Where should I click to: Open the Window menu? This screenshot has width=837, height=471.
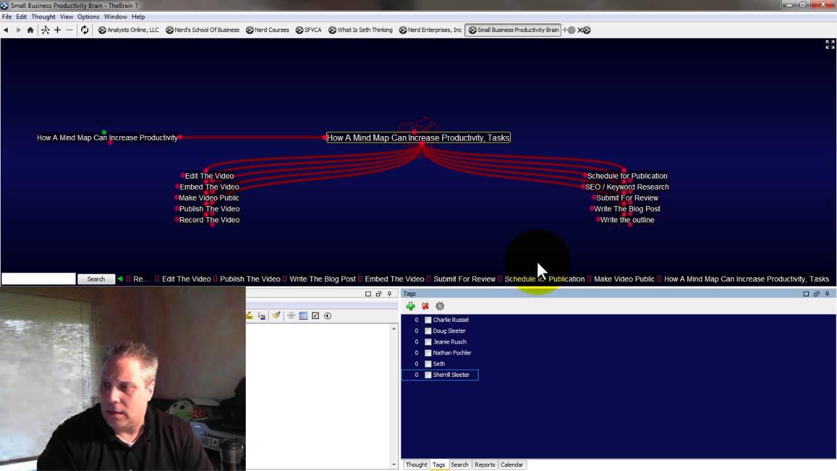pyautogui.click(x=116, y=17)
